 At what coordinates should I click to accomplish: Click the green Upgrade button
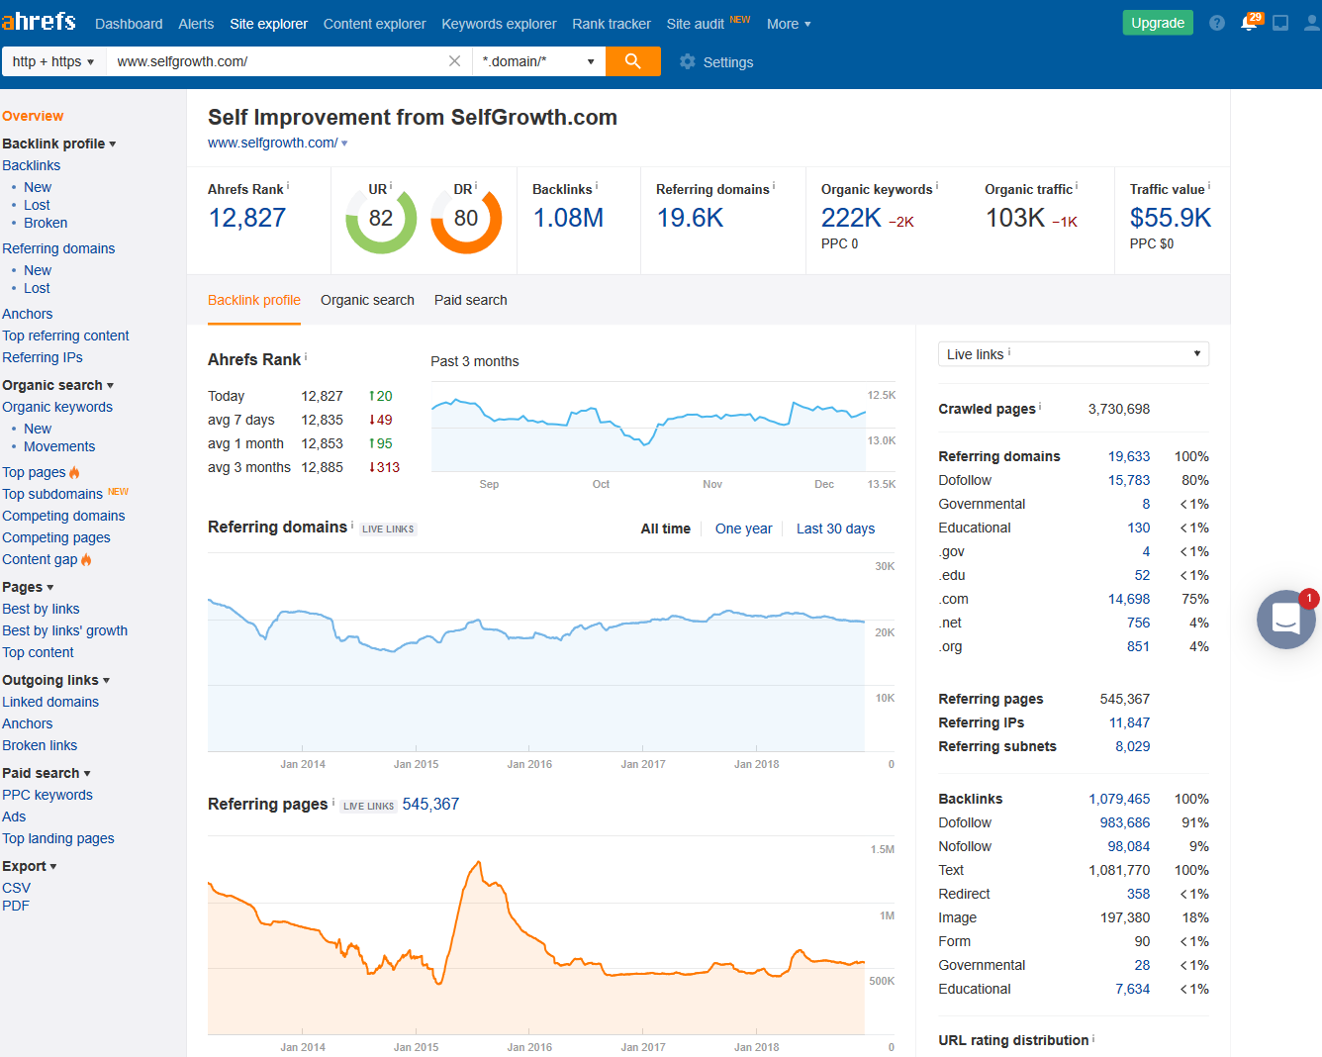click(x=1158, y=22)
